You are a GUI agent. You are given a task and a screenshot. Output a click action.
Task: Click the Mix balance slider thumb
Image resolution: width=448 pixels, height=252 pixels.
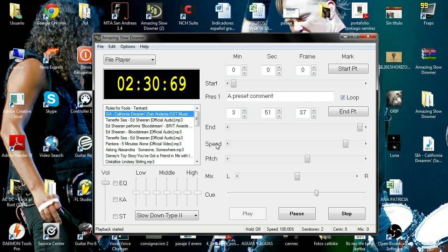(297, 176)
